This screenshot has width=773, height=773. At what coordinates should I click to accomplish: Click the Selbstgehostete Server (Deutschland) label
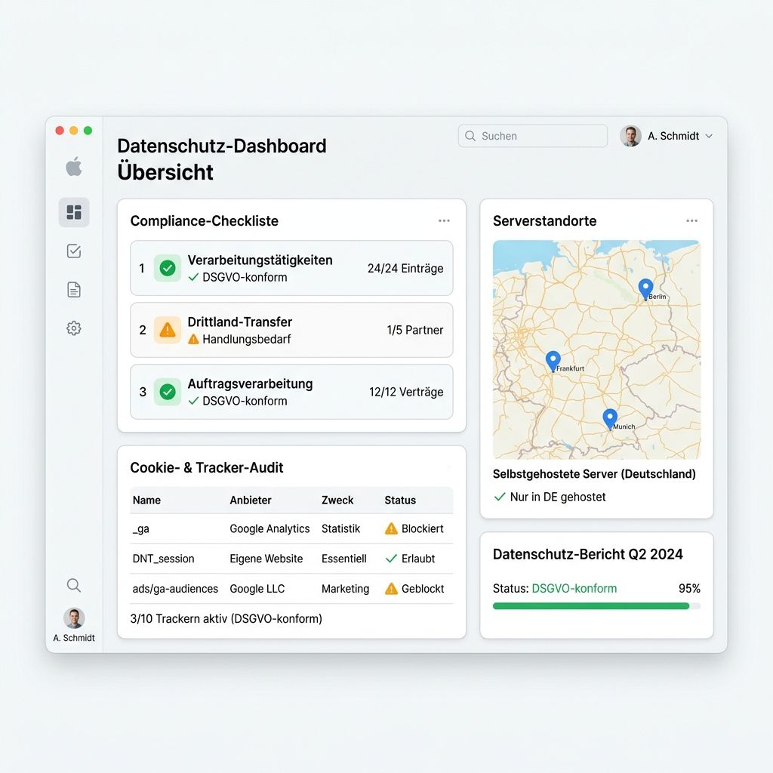click(594, 474)
